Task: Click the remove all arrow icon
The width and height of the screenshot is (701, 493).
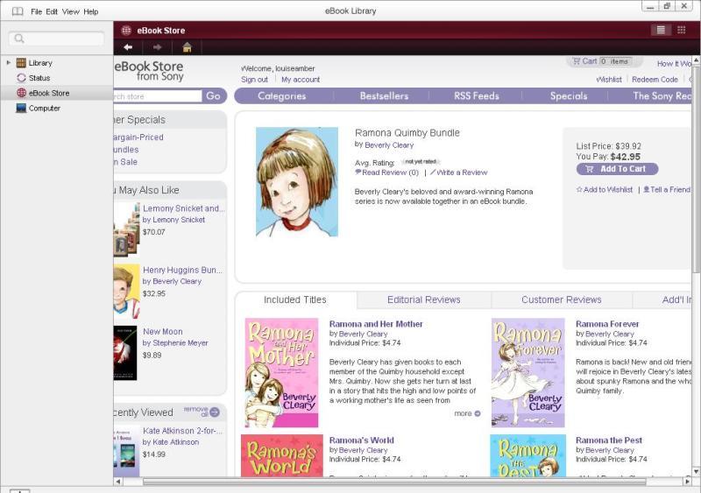Action: [215, 412]
